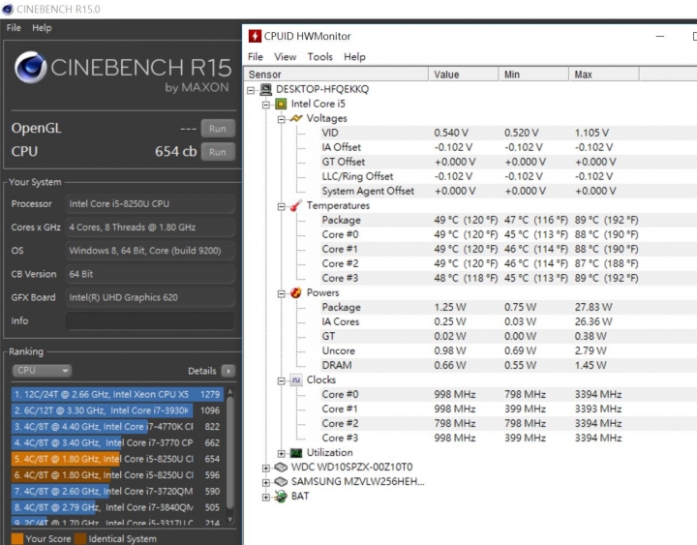The width and height of the screenshot is (697, 545).
Task: Expand the WDC WD10SPZX drive node
Action: (266, 469)
